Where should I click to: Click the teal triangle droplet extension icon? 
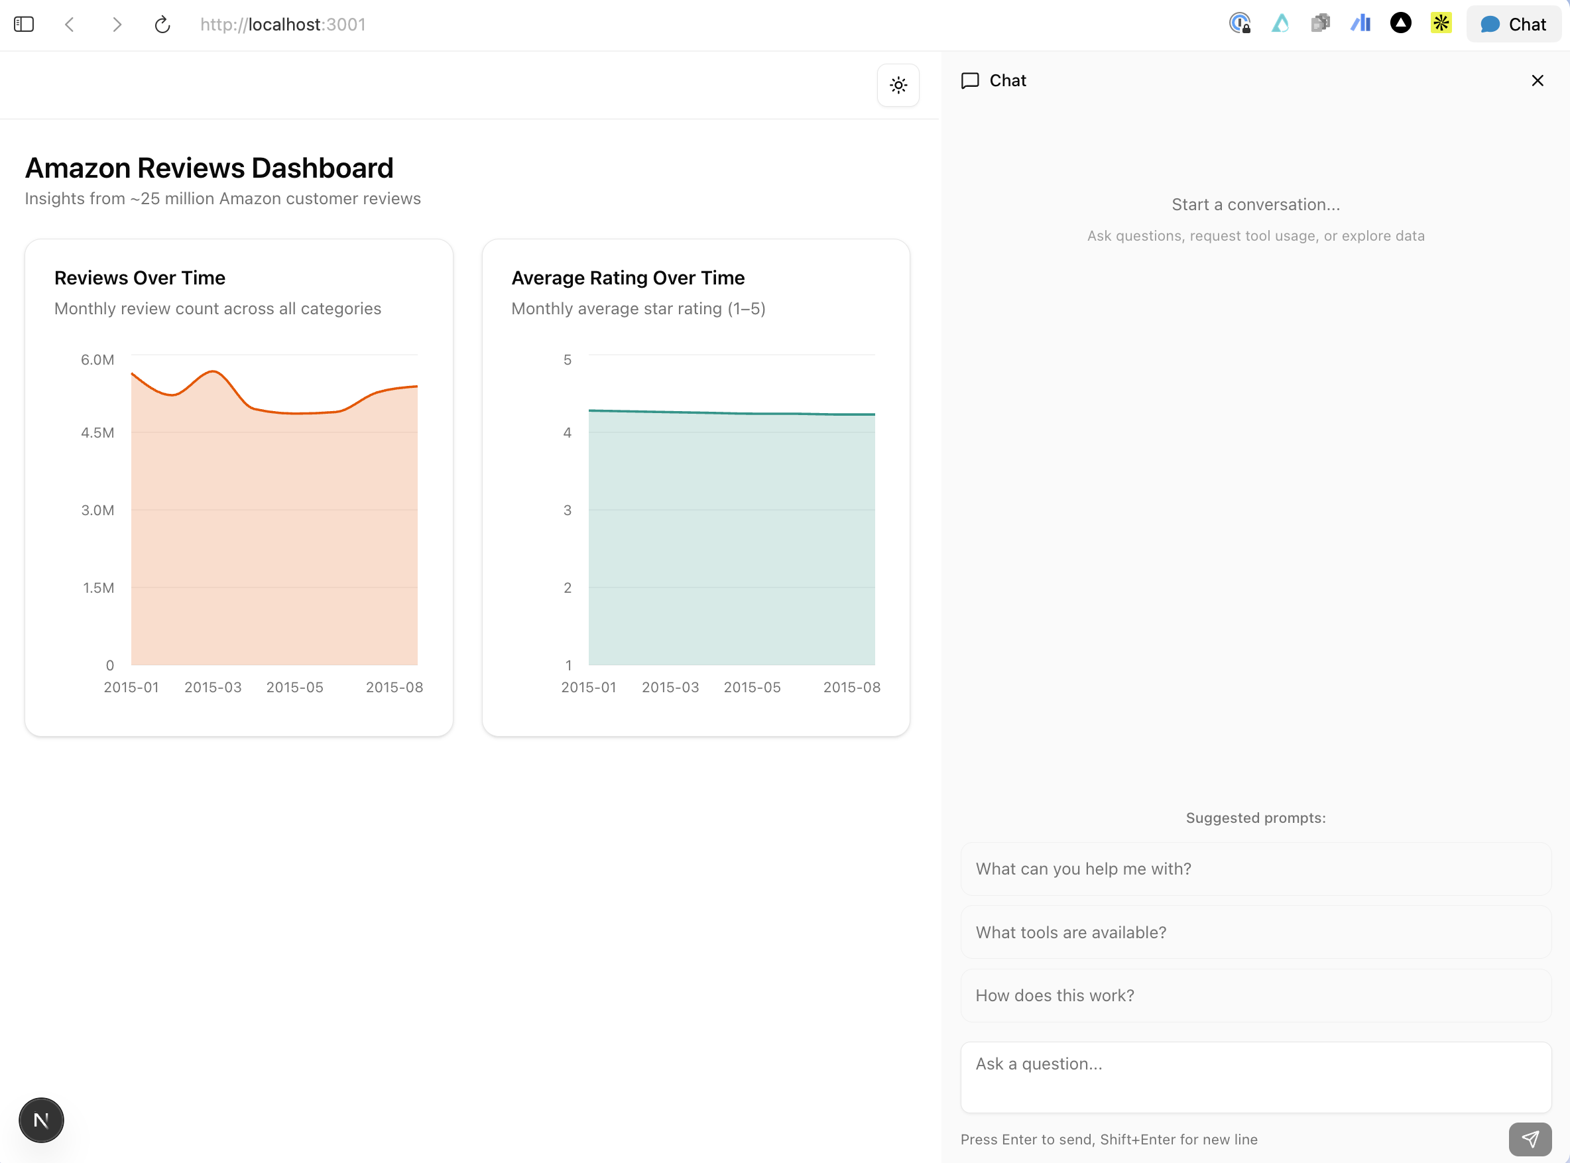pos(1280,24)
